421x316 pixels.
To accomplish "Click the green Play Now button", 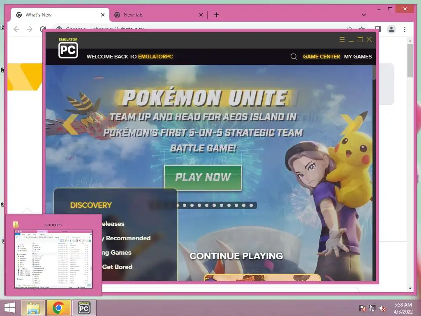I will pyautogui.click(x=203, y=177).
